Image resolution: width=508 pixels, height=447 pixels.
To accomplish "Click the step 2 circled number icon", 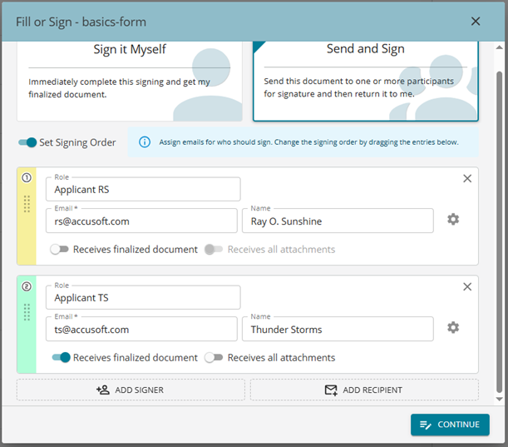I will tap(27, 286).
